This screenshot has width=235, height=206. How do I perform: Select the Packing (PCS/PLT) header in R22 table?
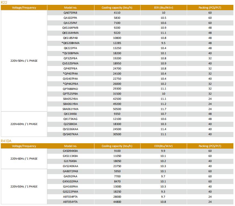pos(210,8)
